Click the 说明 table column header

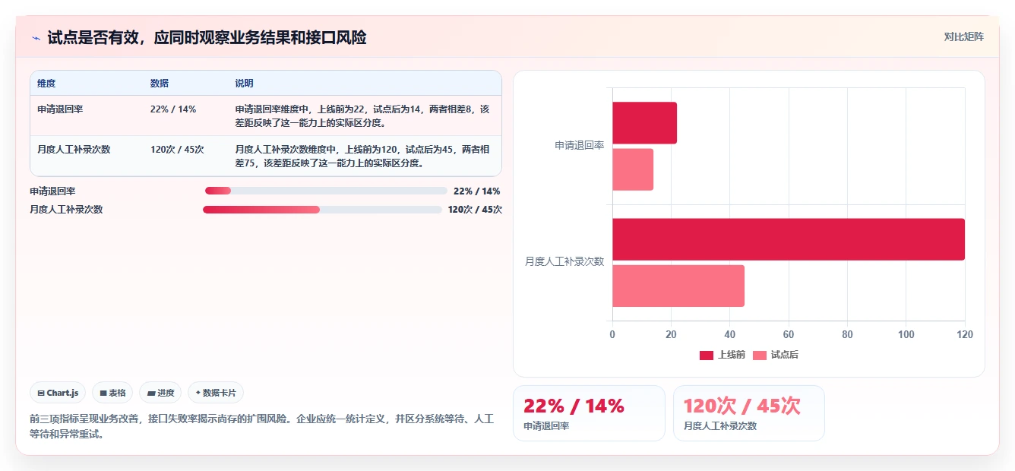coord(244,83)
